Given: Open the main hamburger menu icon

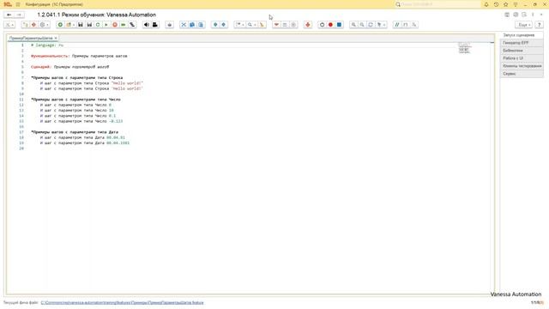Looking at the screenshot, I should tap(18, 4).
